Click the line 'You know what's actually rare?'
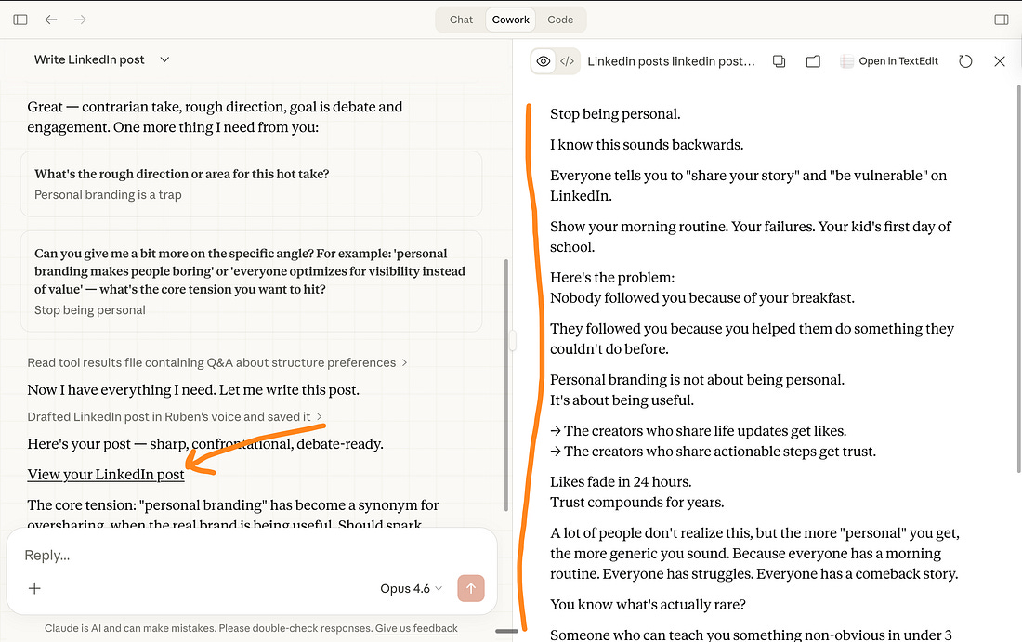 click(x=648, y=605)
